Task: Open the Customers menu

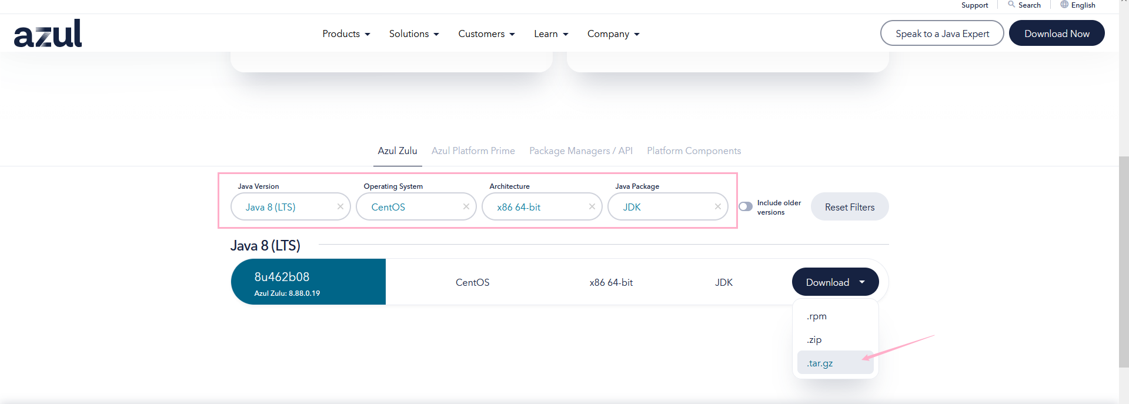Action: coord(486,34)
